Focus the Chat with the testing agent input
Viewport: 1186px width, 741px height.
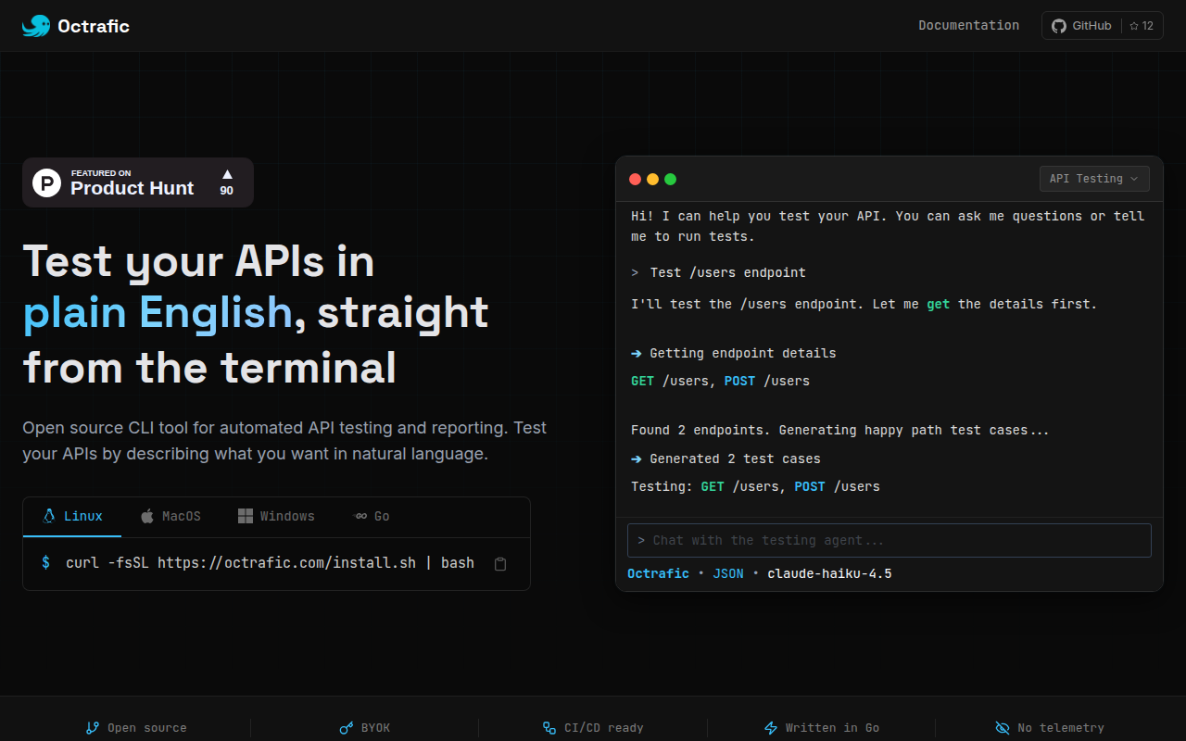coord(889,540)
